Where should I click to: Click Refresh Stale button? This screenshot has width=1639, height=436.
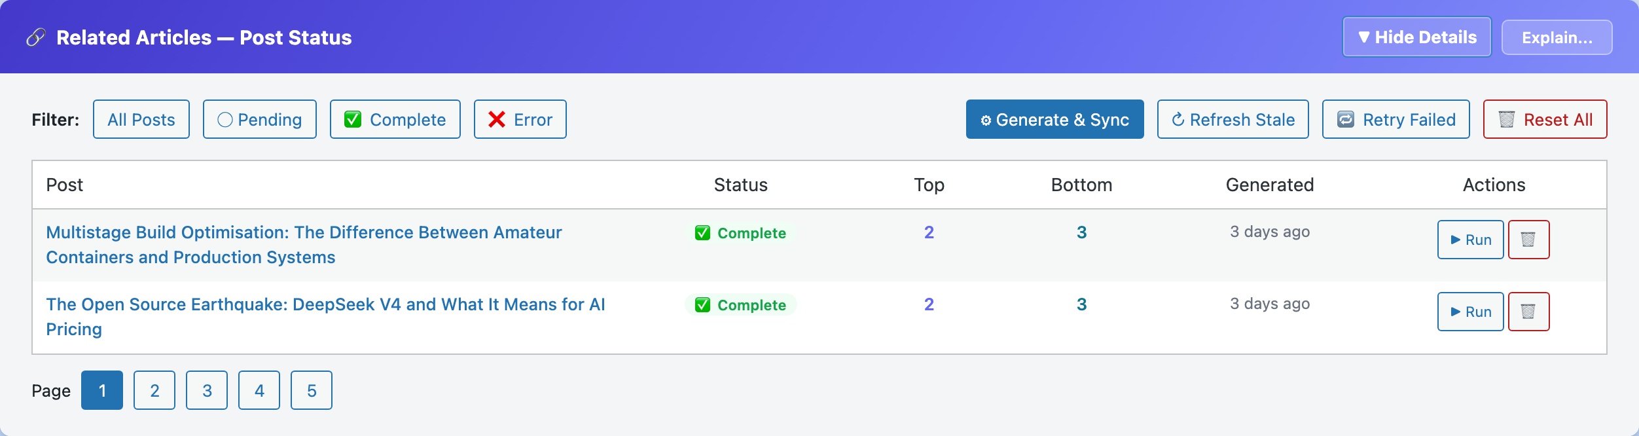[x=1233, y=119]
